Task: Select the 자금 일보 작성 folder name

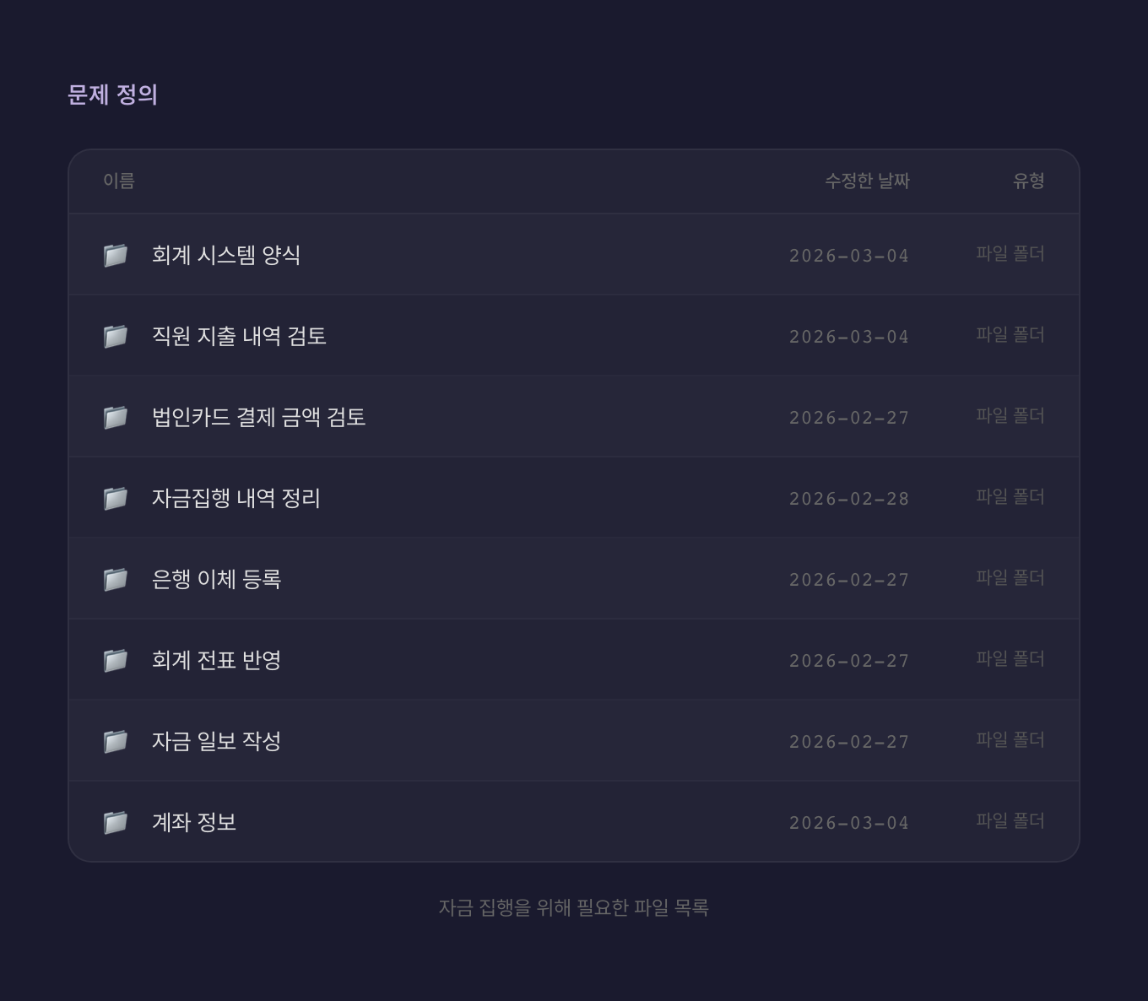Action: [x=216, y=741]
